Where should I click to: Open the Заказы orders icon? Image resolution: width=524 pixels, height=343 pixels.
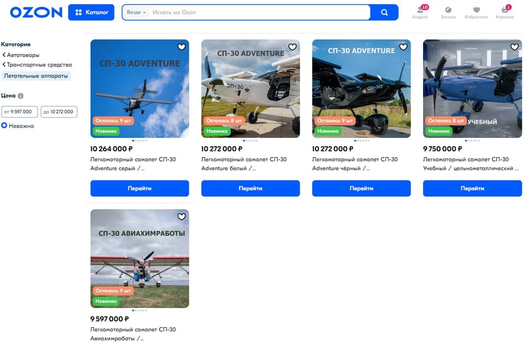click(448, 12)
